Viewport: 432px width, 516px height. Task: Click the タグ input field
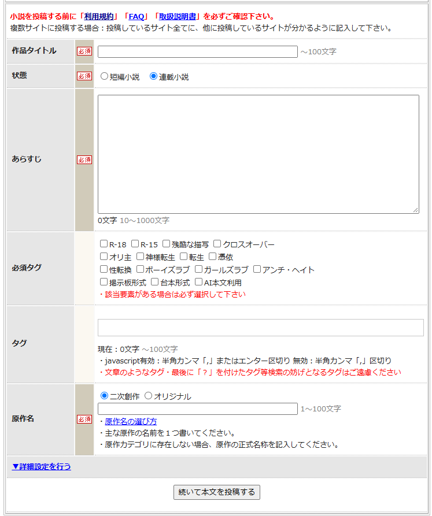click(261, 328)
